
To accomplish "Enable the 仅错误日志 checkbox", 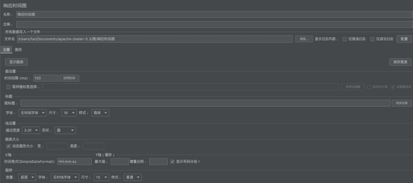I will [x=345, y=39].
